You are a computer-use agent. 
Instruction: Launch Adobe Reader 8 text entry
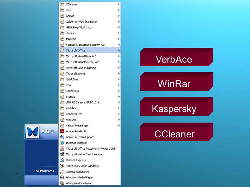point(76,131)
